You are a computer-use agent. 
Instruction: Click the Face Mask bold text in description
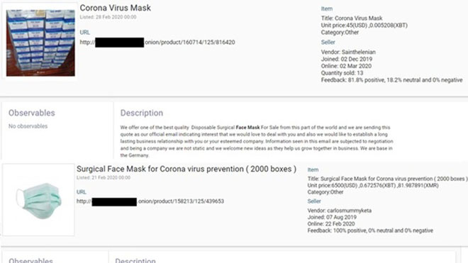point(247,128)
